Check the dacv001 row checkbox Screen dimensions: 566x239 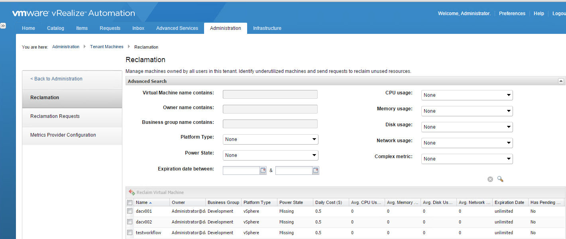[x=130, y=211]
